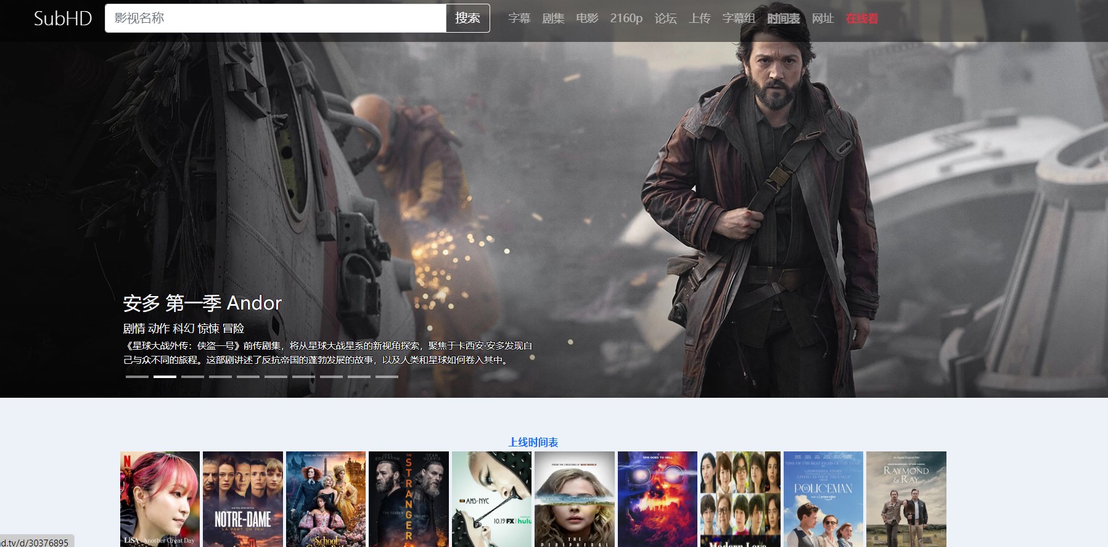This screenshot has width=1108, height=547.
Task: Open the My Policeman poster
Action: (823, 499)
